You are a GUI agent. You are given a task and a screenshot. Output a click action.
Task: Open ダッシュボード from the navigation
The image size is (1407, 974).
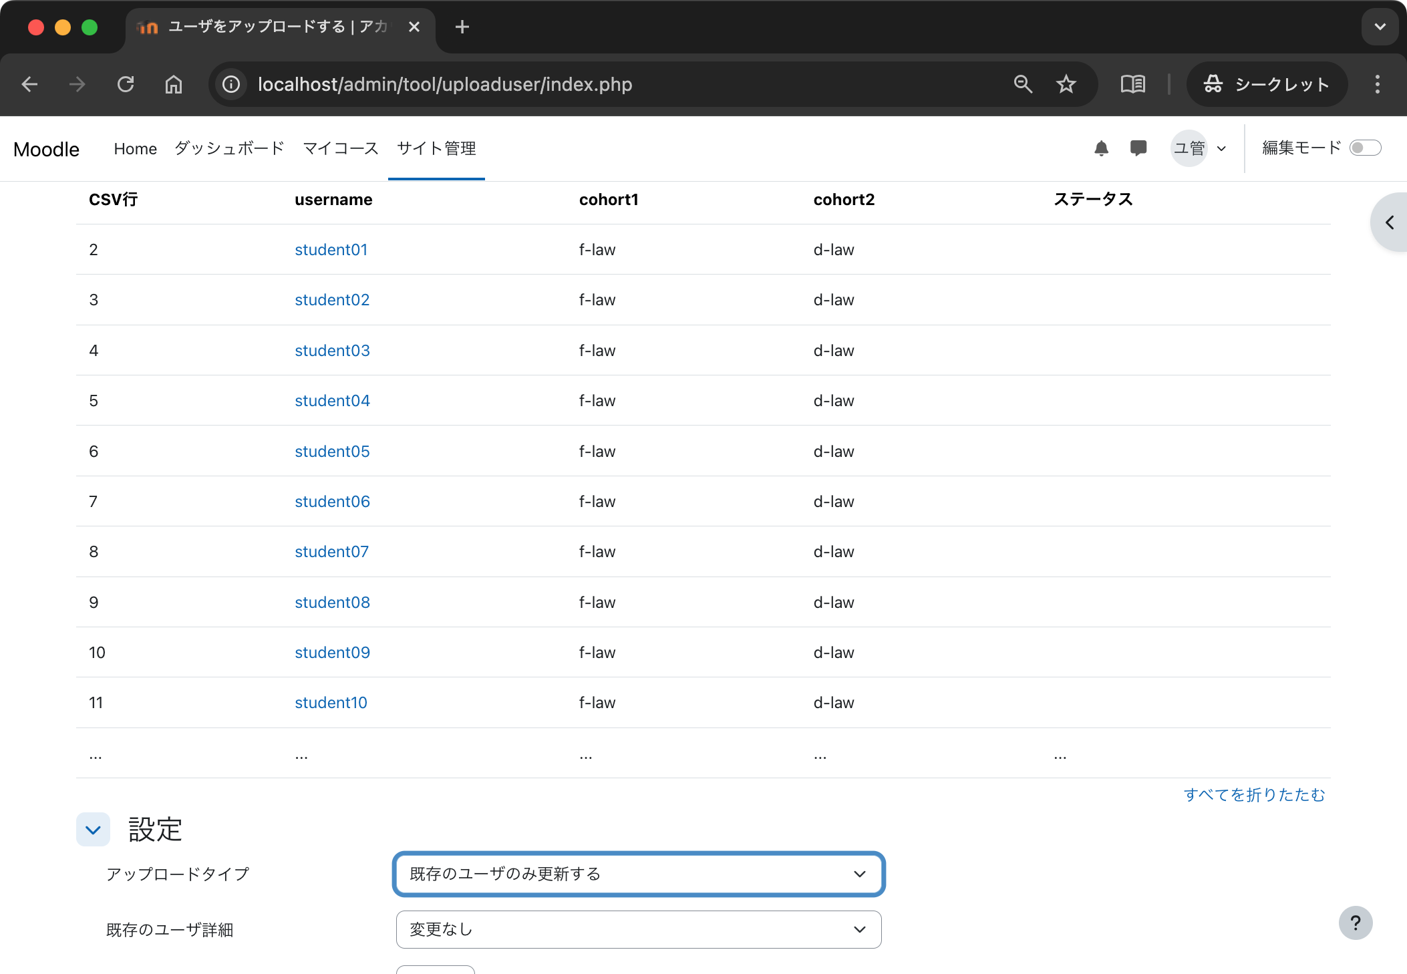228,148
